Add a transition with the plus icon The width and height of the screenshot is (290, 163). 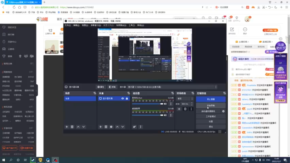click(x=179, y=109)
